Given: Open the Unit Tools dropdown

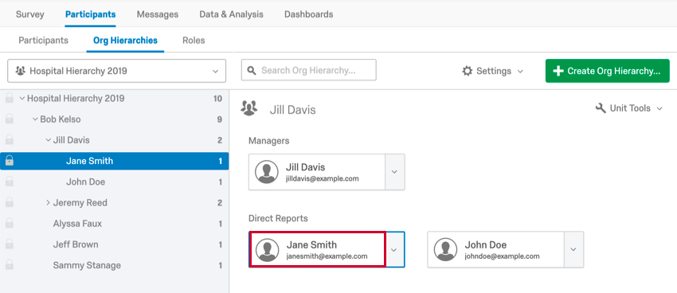Looking at the screenshot, I should (x=628, y=108).
